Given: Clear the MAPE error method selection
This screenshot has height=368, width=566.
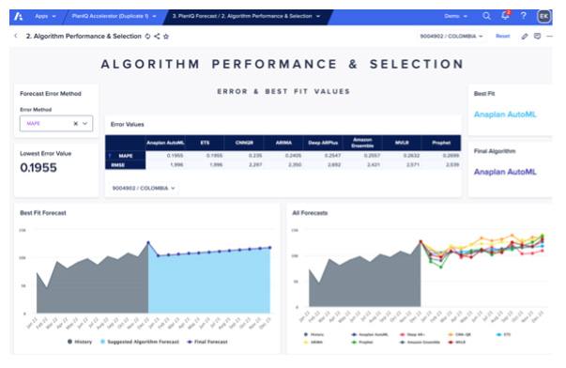Looking at the screenshot, I should tap(76, 124).
